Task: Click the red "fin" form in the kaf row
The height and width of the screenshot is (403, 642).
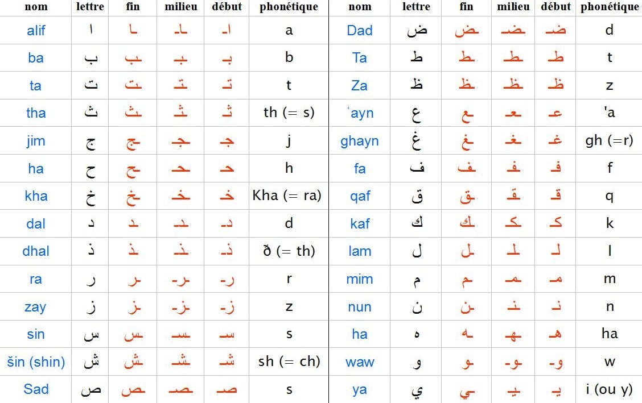Action: point(467,223)
